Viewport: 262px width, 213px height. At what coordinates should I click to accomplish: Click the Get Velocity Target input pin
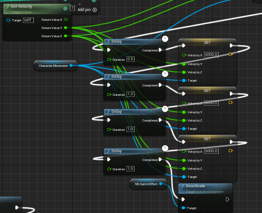click(x=8, y=20)
